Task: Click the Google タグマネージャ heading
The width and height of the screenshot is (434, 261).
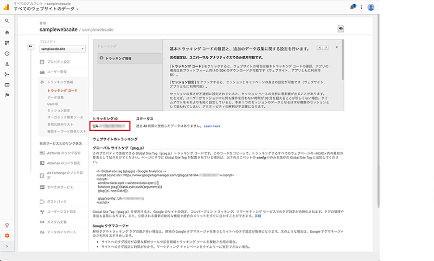Action: coord(111,226)
